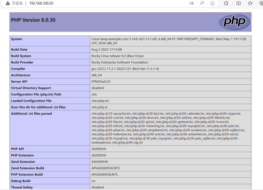The height and width of the screenshot is (190, 263).
Task: Click the PHP Version 8.0.30 heading
Action: [33, 20]
